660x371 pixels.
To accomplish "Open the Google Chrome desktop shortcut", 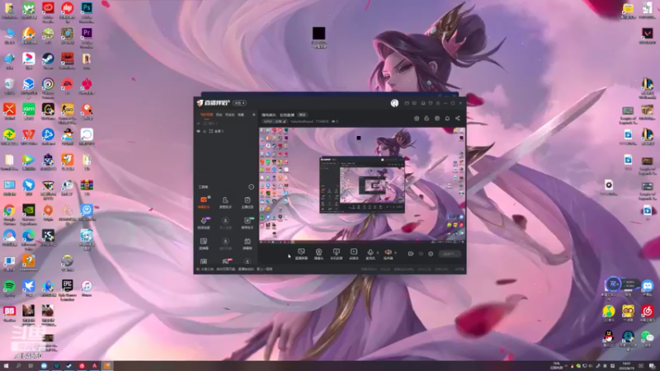I will click(9, 214).
